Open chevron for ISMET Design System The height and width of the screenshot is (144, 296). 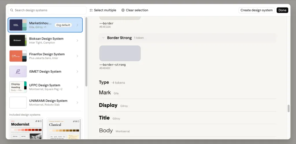[x=77, y=71]
